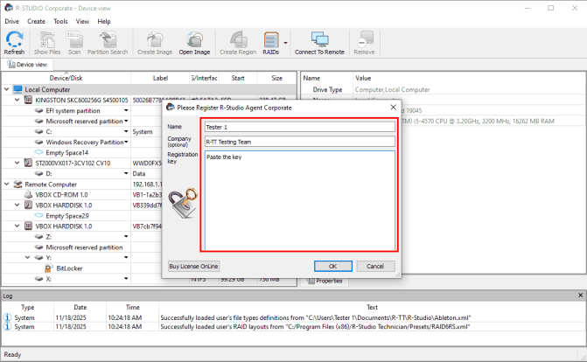The image size is (587, 362).
Task: Click the Scan toolbar icon
Action: [x=73, y=43]
